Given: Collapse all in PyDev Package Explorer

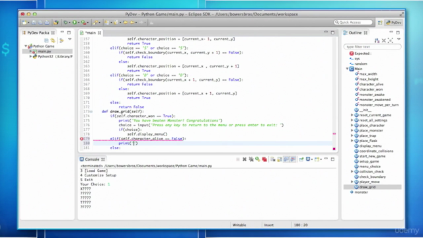Looking at the screenshot, I should (46, 40).
